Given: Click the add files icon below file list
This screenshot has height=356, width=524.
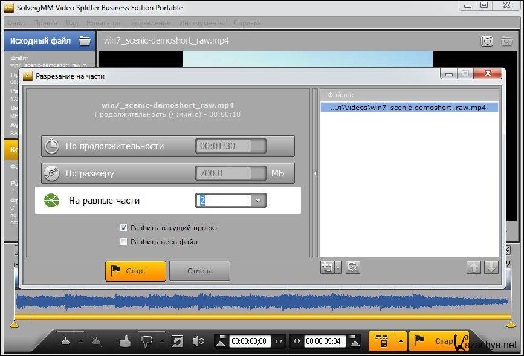Looking at the screenshot, I should (328, 267).
